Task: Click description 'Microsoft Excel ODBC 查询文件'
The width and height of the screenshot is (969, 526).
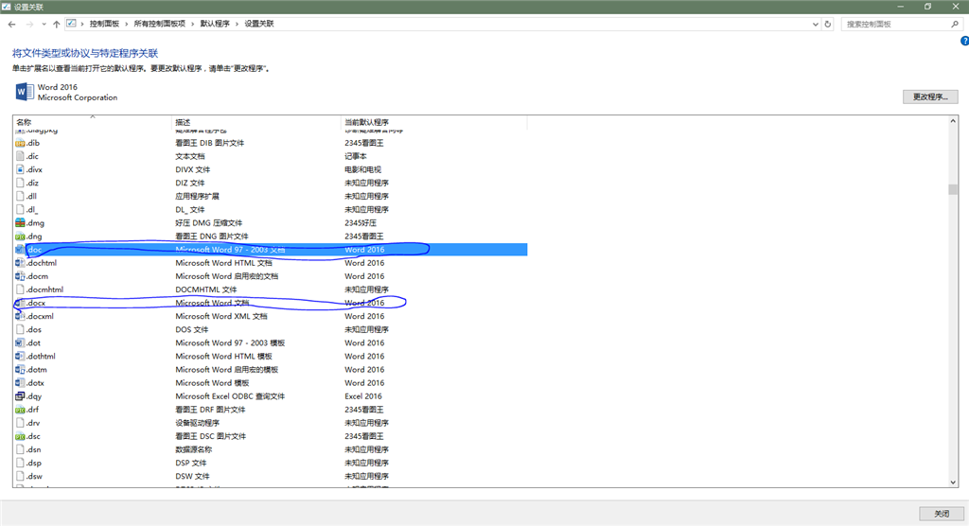Action: tap(230, 396)
